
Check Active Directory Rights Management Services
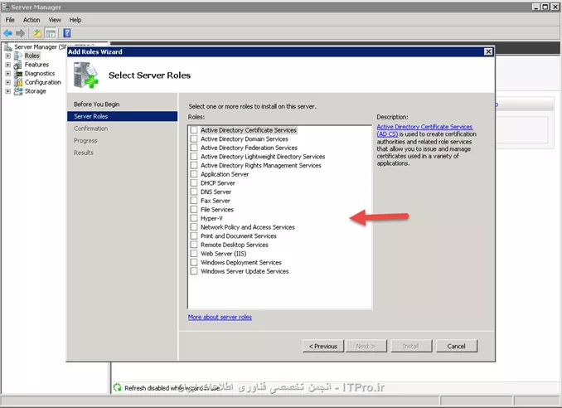194,165
